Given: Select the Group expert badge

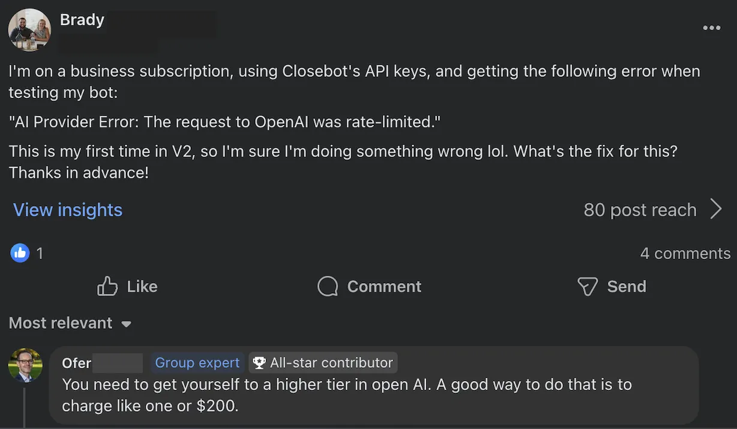Looking at the screenshot, I should tap(197, 362).
